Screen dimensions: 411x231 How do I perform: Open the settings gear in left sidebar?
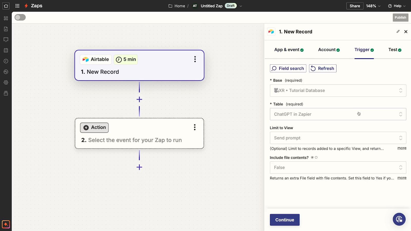pyautogui.click(x=6, y=82)
